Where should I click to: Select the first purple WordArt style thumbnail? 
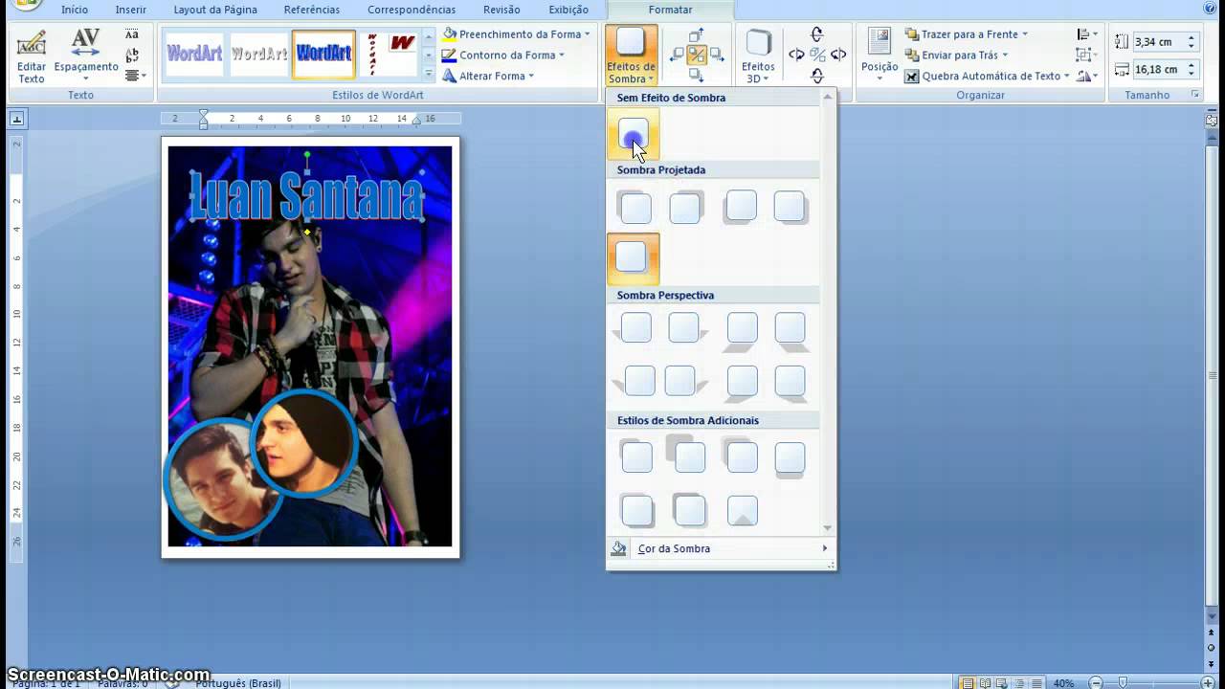194,55
